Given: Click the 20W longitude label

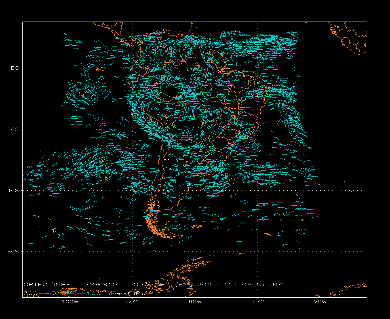Looking at the screenshot, I should click(320, 301).
